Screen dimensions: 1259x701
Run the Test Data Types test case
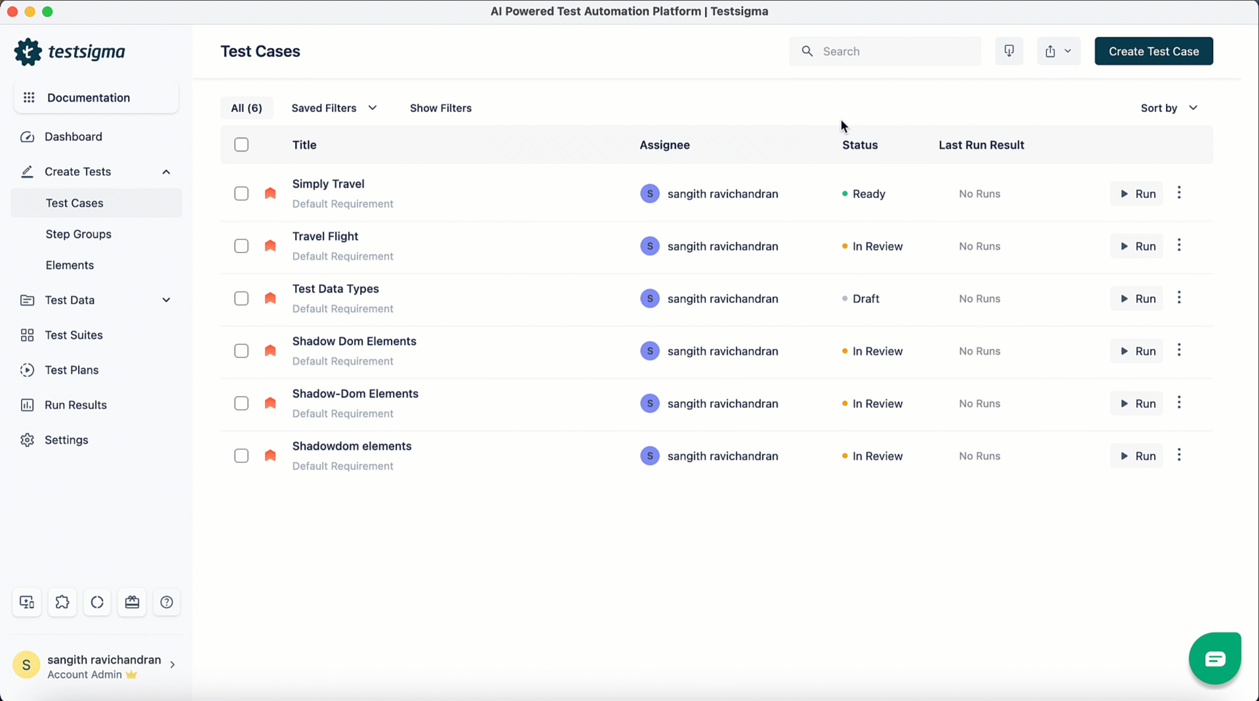[1137, 298]
